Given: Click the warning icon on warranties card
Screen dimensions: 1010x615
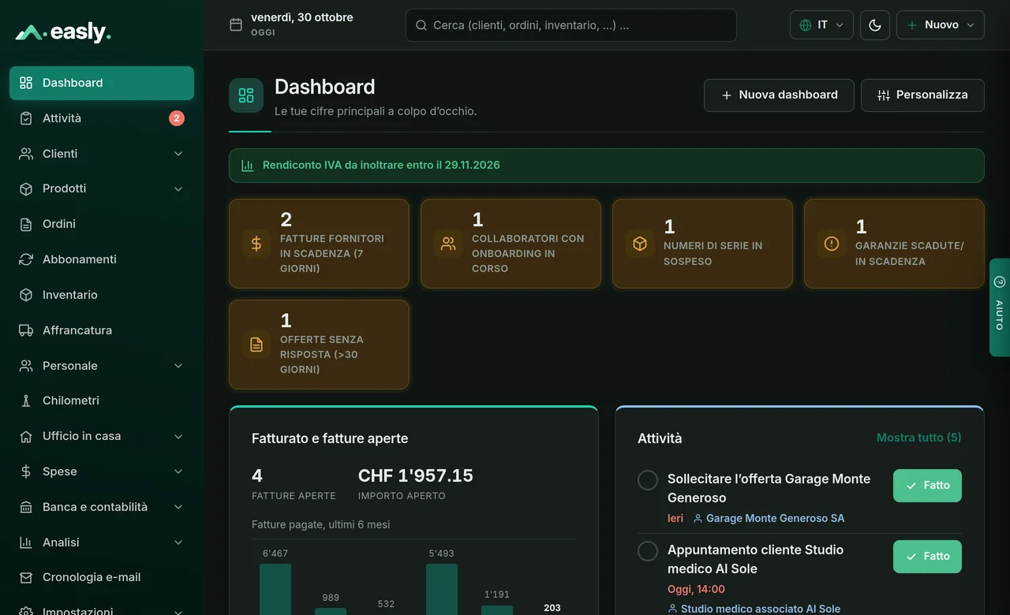Looking at the screenshot, I should [x=832, y=244].
